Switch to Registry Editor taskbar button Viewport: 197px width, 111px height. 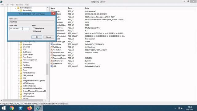click(38, 108)
